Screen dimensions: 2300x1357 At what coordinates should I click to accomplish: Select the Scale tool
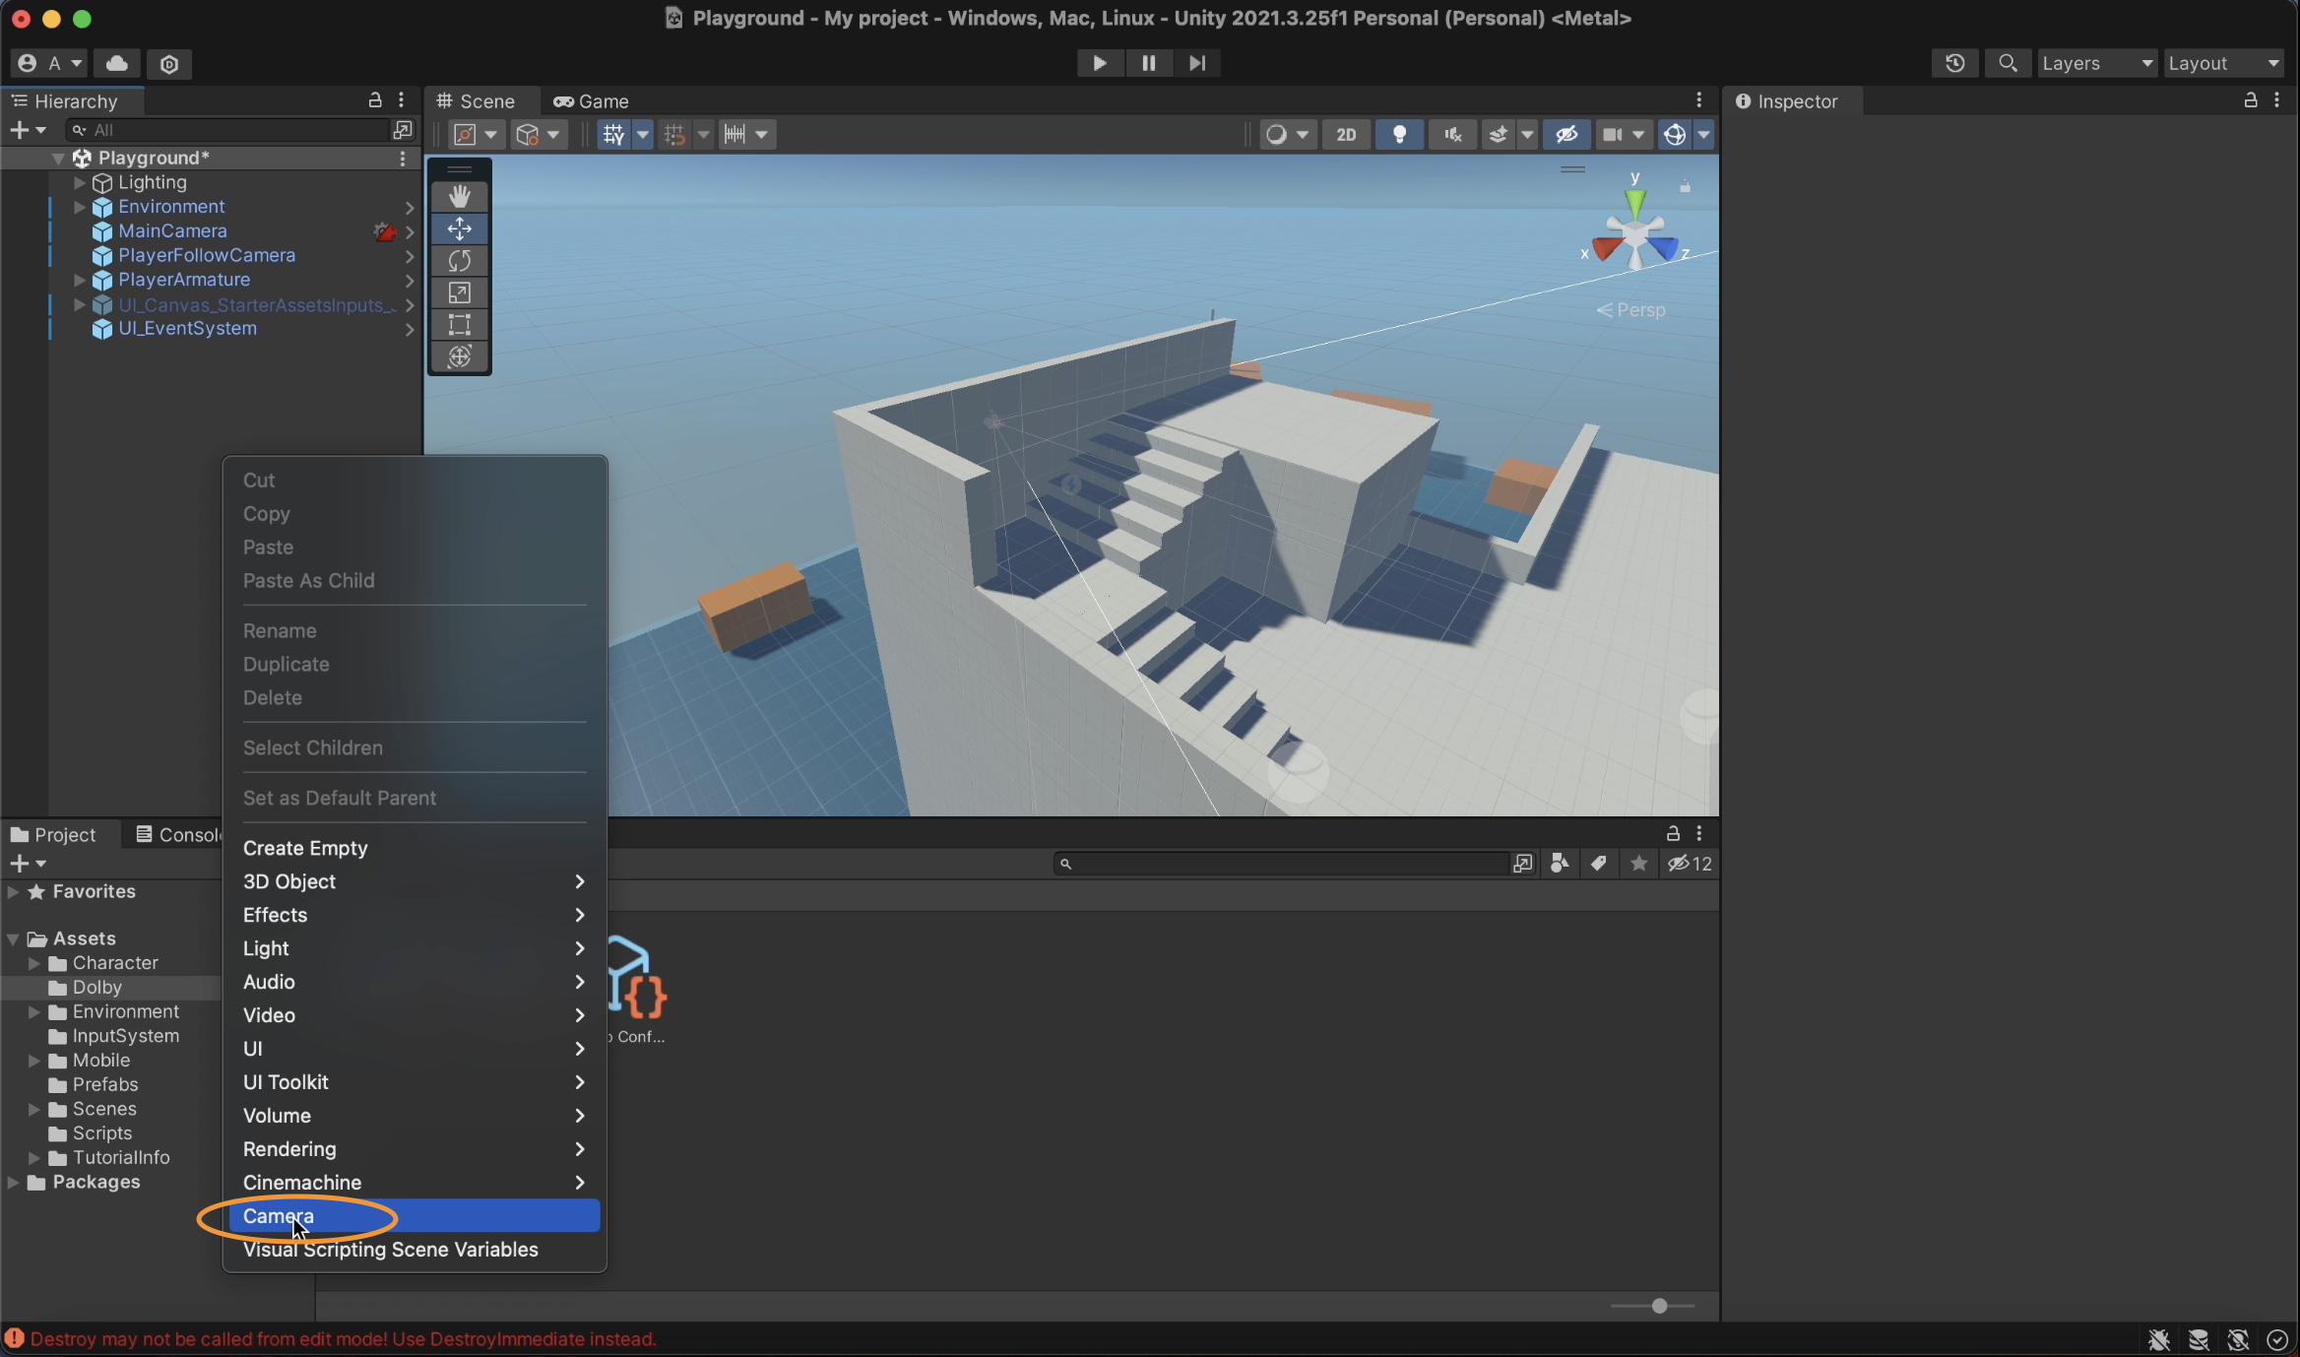click(x=459, y=293)
